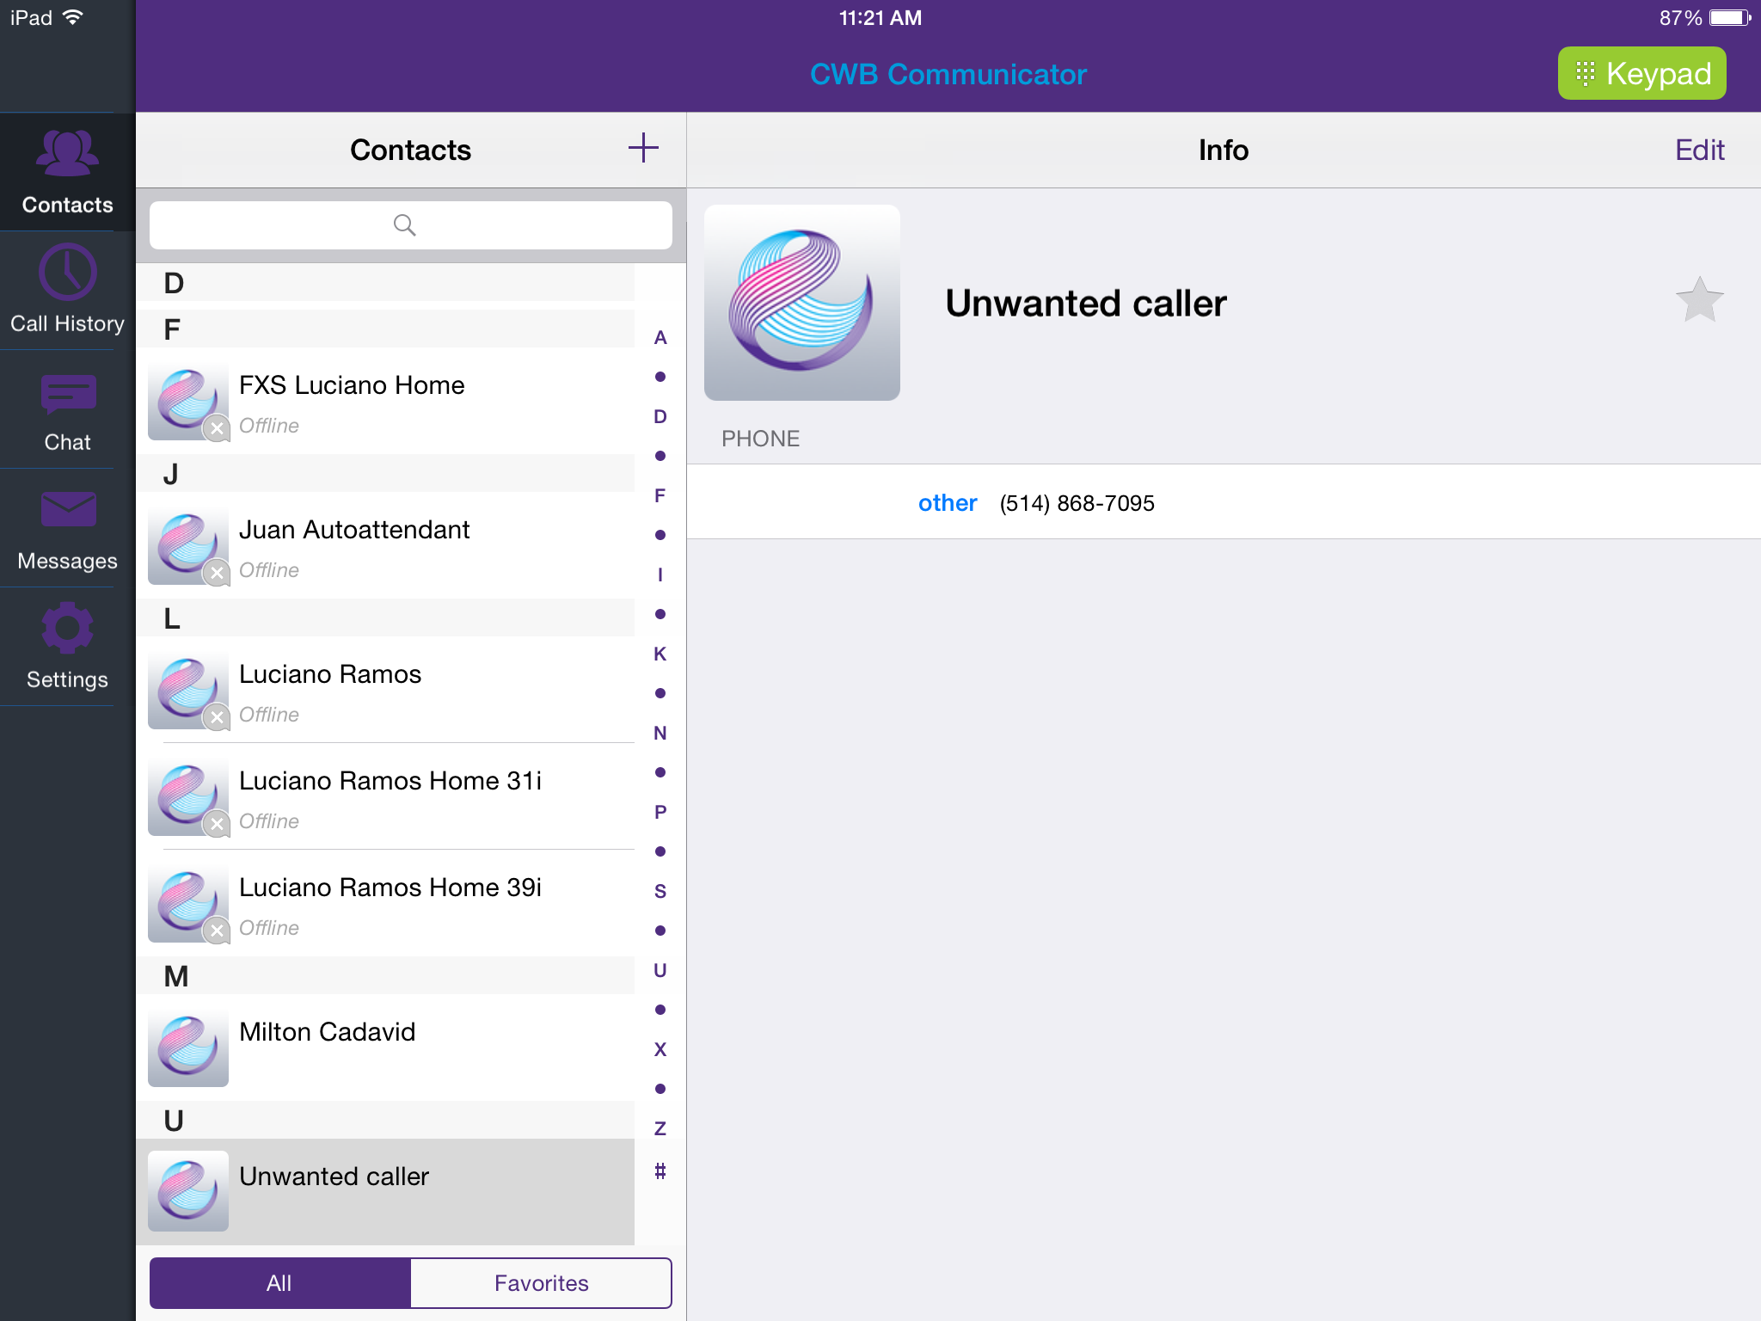The width and height of the screenshot is (1761, 1321).
Task: Open the Call History panel
Action: point(65,288)
